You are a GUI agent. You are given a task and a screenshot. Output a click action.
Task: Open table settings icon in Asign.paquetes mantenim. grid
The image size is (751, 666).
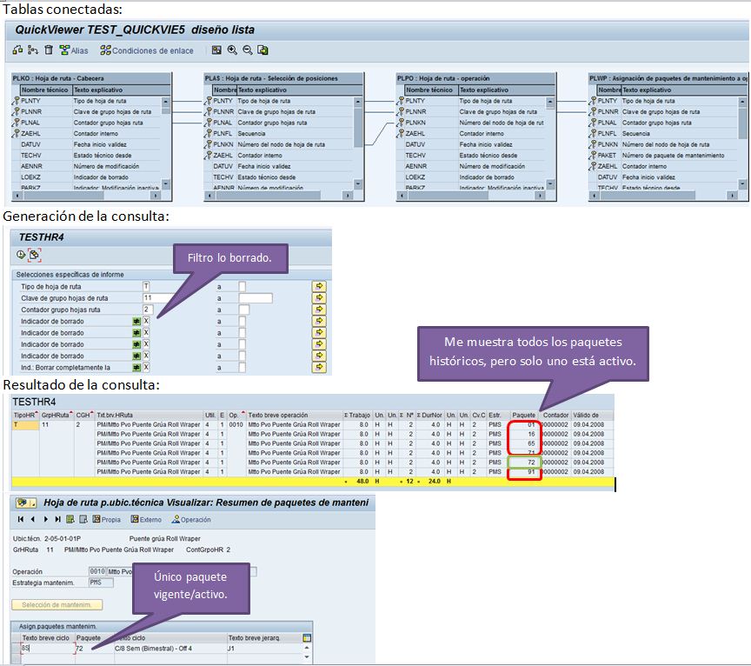click(x=306, y=637)
